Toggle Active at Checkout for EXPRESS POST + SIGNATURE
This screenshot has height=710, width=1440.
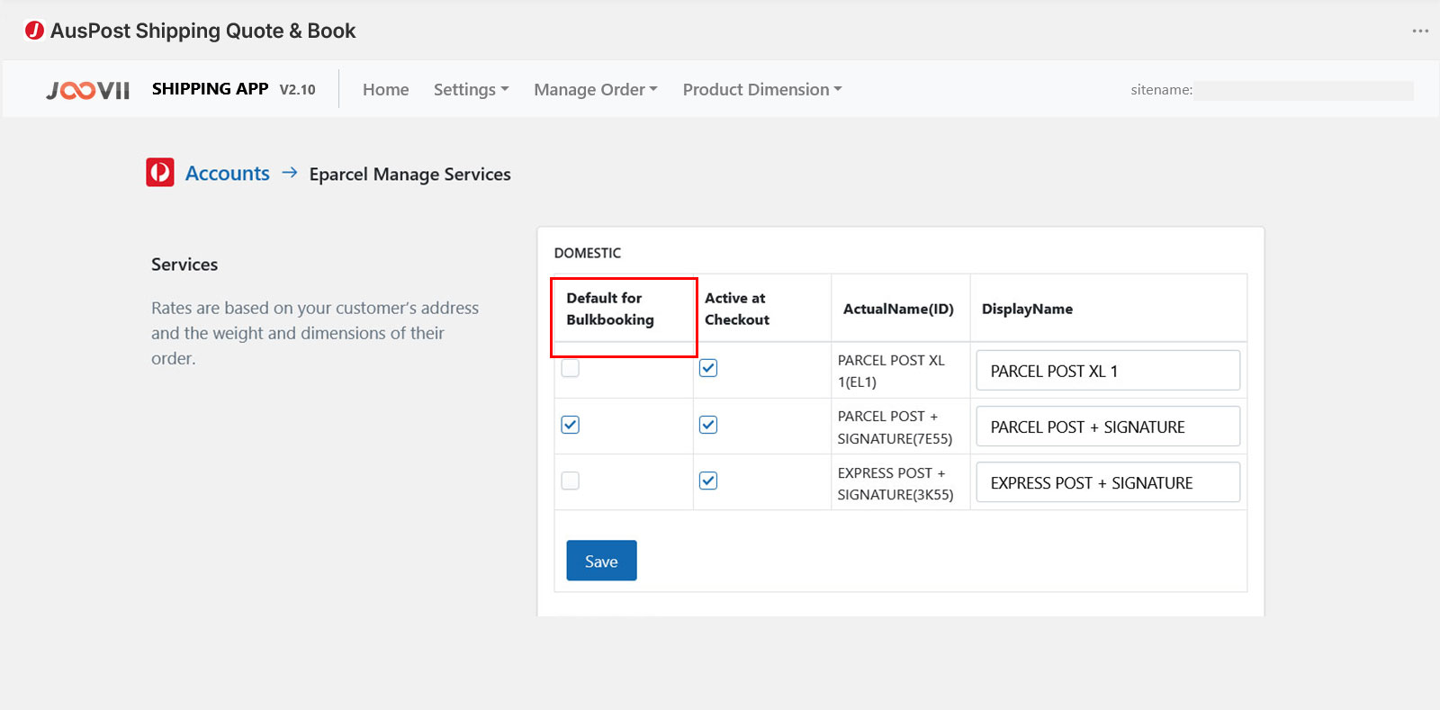point(708,481)
